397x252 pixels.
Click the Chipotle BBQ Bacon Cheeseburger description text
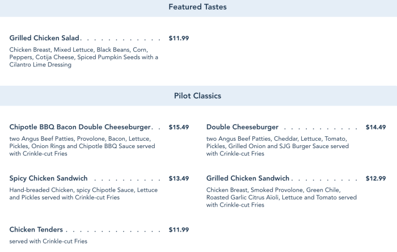[82, 146]
